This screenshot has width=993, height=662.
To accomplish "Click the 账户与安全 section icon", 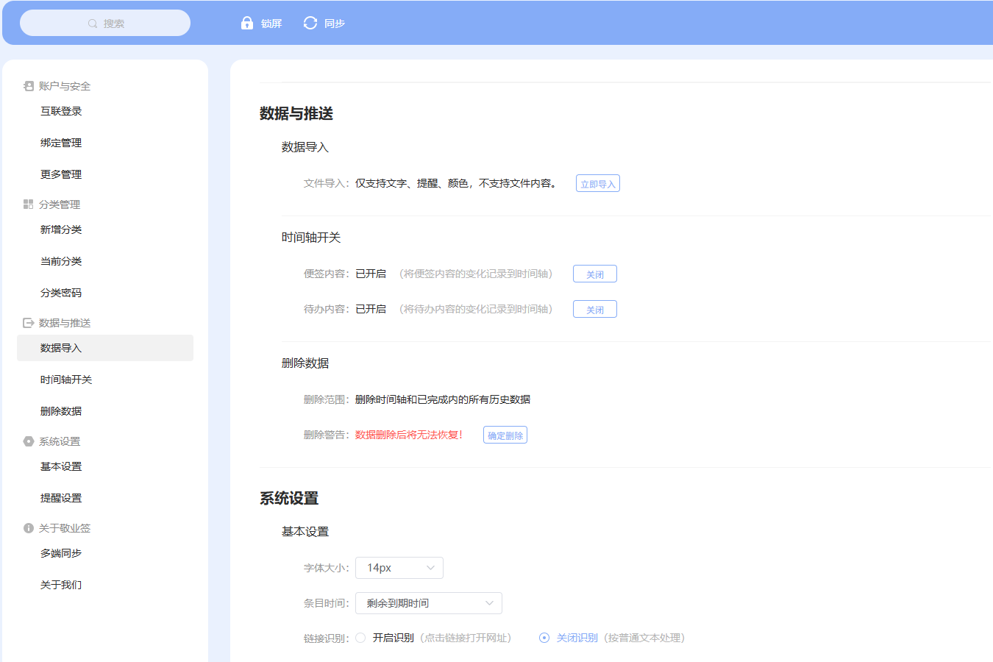I will click(27, 85).
